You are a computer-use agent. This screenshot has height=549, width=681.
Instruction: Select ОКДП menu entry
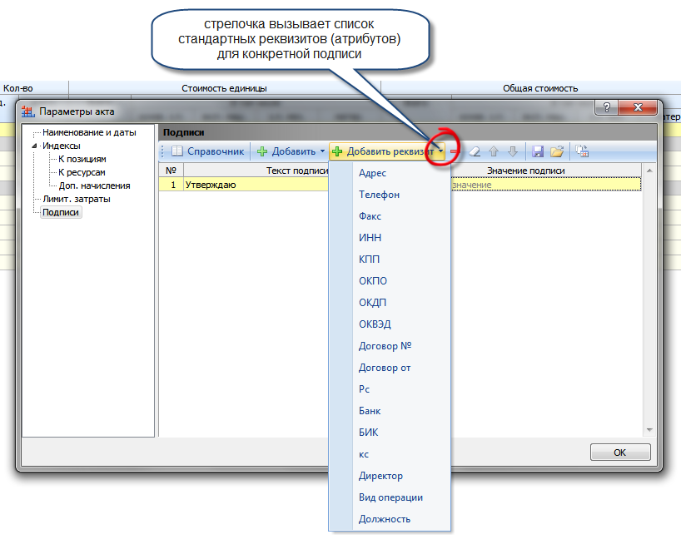click(372, 303)
